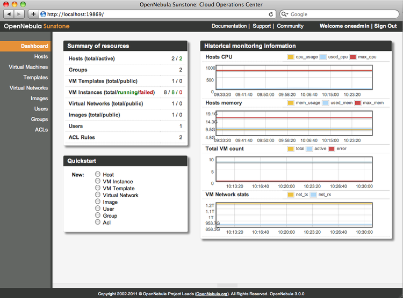The height and width of the screenshot is (298, 403).
Task: Select the Acl radio button in Quickstart
Action: point(98,222)
